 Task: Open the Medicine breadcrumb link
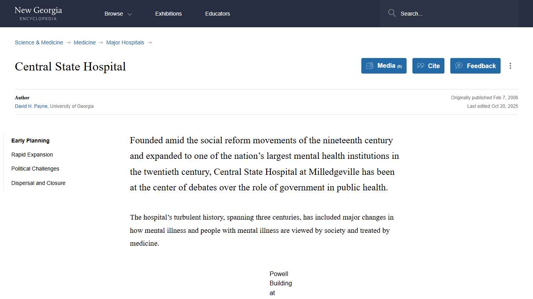[85, 42]
